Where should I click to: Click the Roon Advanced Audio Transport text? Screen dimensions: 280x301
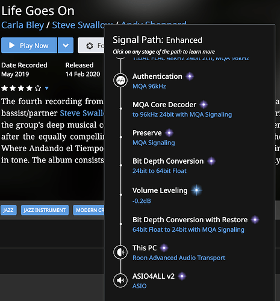coord(179,258)
